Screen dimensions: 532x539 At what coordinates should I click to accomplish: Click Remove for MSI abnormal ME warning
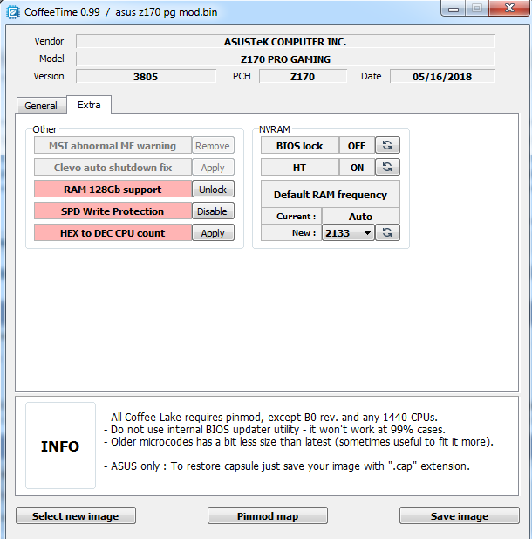[213, 145]
